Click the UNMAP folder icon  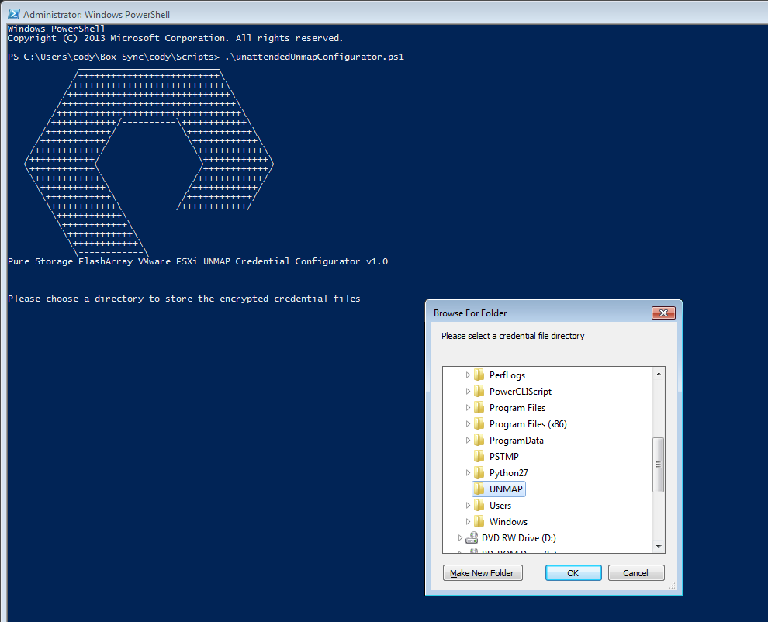479,489
